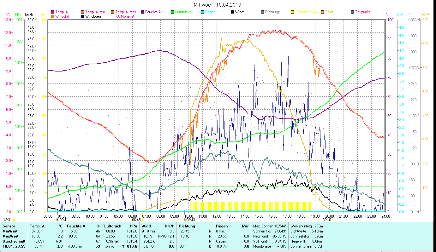Viewport: 436px width, 252px height.
Task: Toggle the Regen series legend box
Action: point(202,12)
